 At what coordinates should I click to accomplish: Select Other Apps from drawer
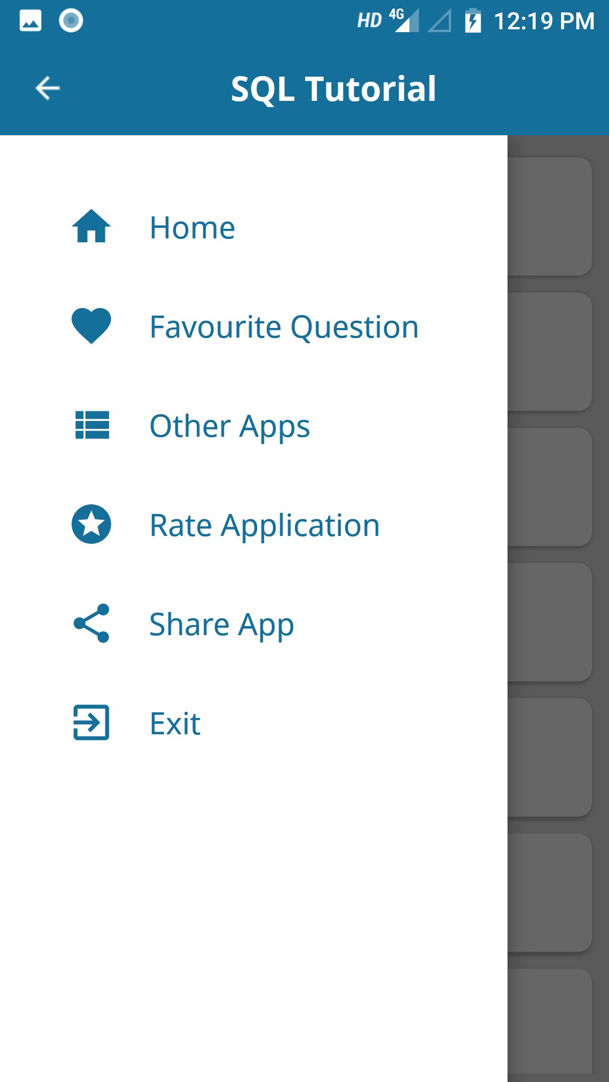[x=254, y=425]
